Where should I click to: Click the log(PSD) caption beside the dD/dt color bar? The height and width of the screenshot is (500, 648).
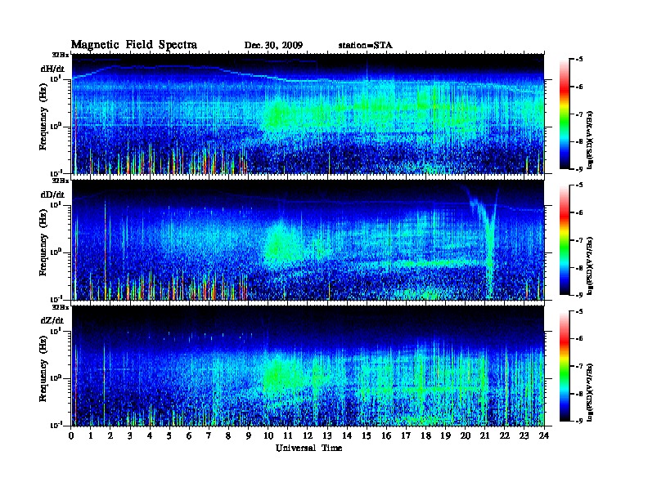coord(590,266)
